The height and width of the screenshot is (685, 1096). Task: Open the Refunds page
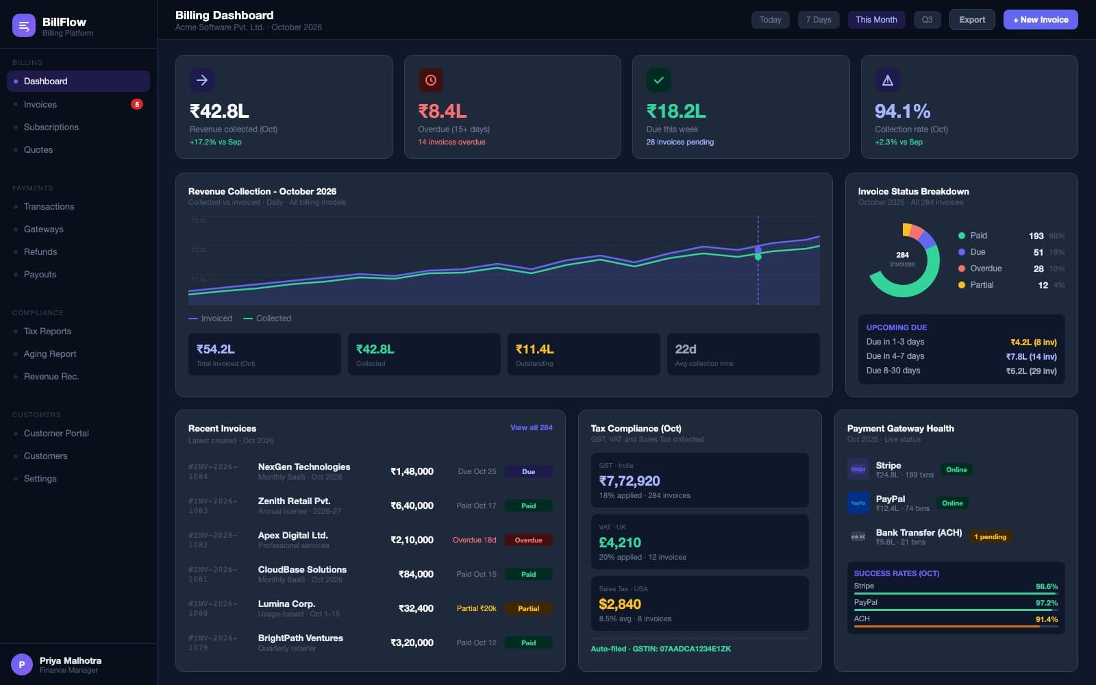point(78,251)
